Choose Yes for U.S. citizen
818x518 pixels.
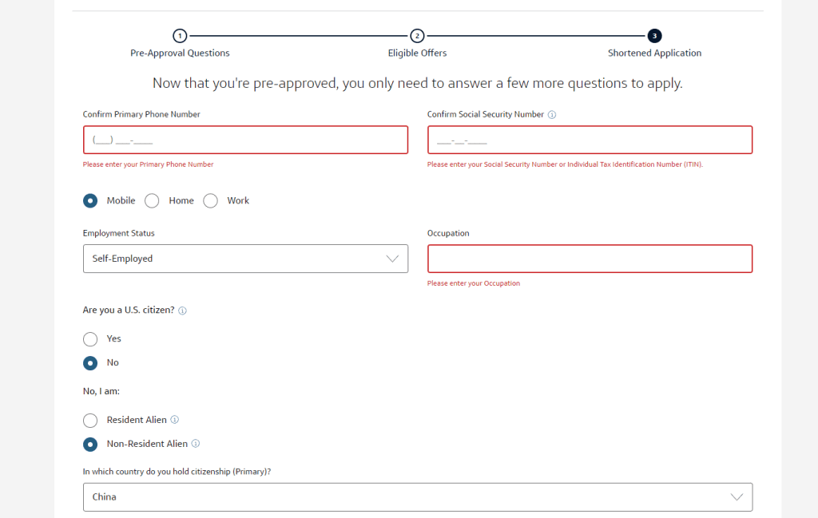[90, 339]
